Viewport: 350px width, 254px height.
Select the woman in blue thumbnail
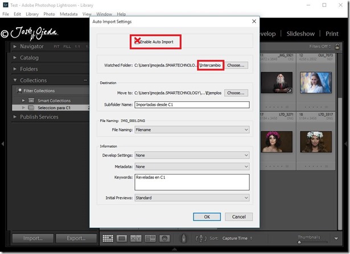[316, 82]
